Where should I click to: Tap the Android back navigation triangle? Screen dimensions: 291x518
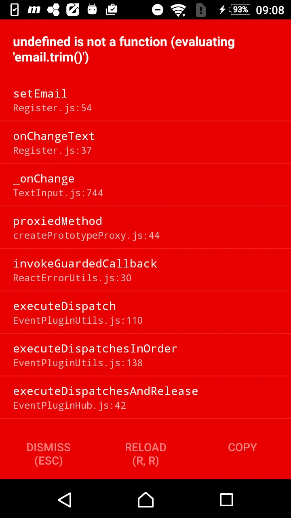(65, 500)
